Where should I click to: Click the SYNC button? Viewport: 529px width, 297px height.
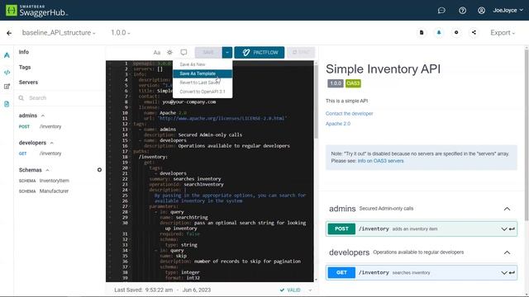pos(301,53)
